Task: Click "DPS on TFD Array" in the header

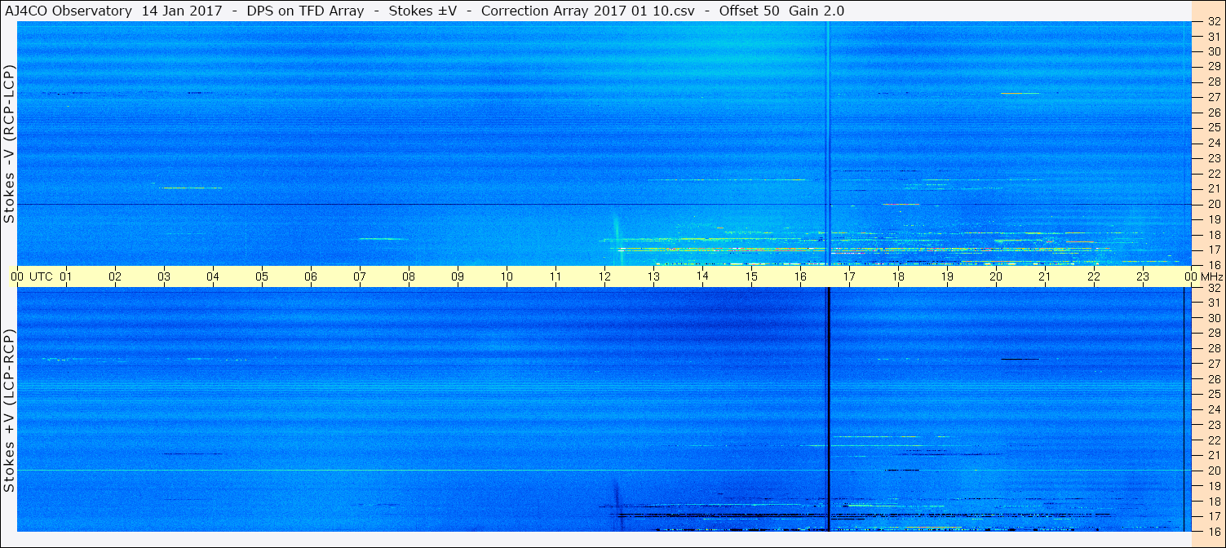Action: pyautogui.click(x=305, y=11)
